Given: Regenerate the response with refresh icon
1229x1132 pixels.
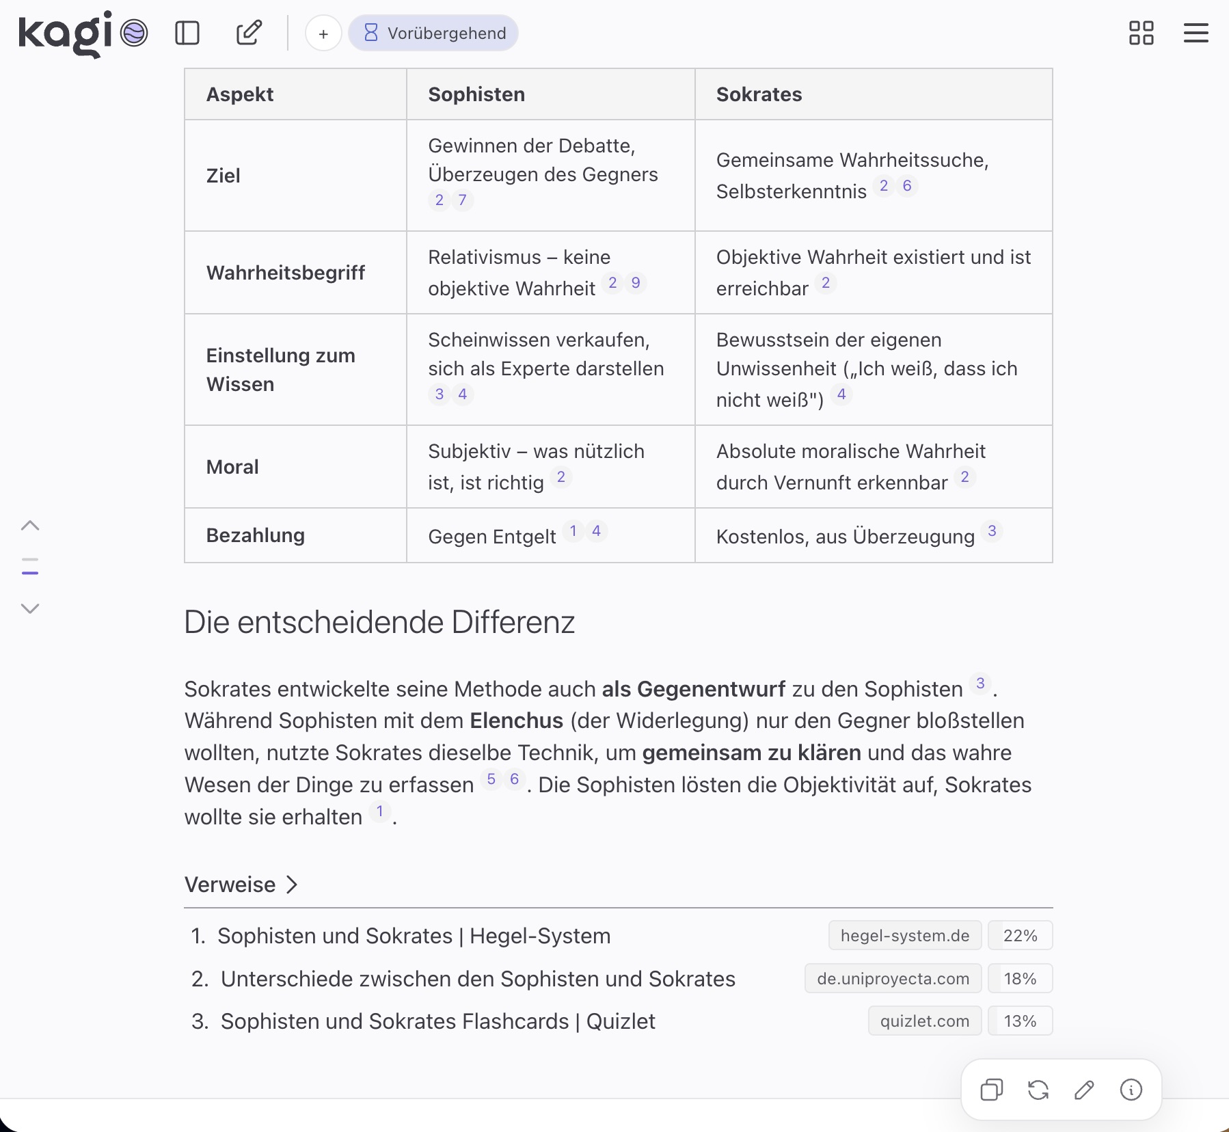Looking at the screenshot, I should 1038,1090.
